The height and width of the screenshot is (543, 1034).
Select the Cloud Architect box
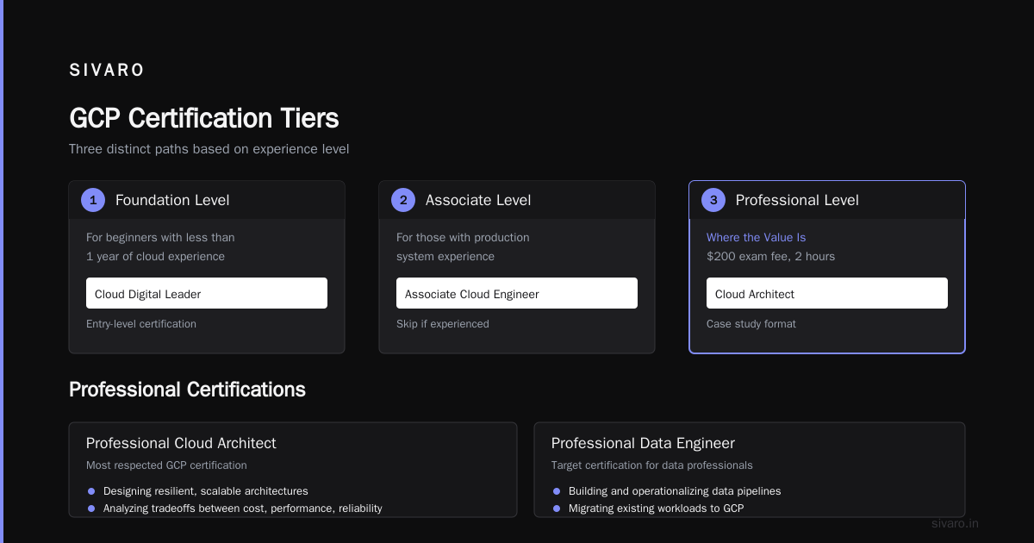pos(827,293)
